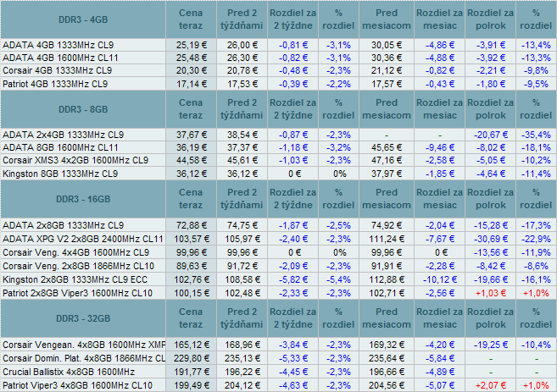The width and height of the screenshot is (557, 392).
Task: Click Rozdiel za polrok header in DDR3 - 16GB section
Action: point(490,199)
